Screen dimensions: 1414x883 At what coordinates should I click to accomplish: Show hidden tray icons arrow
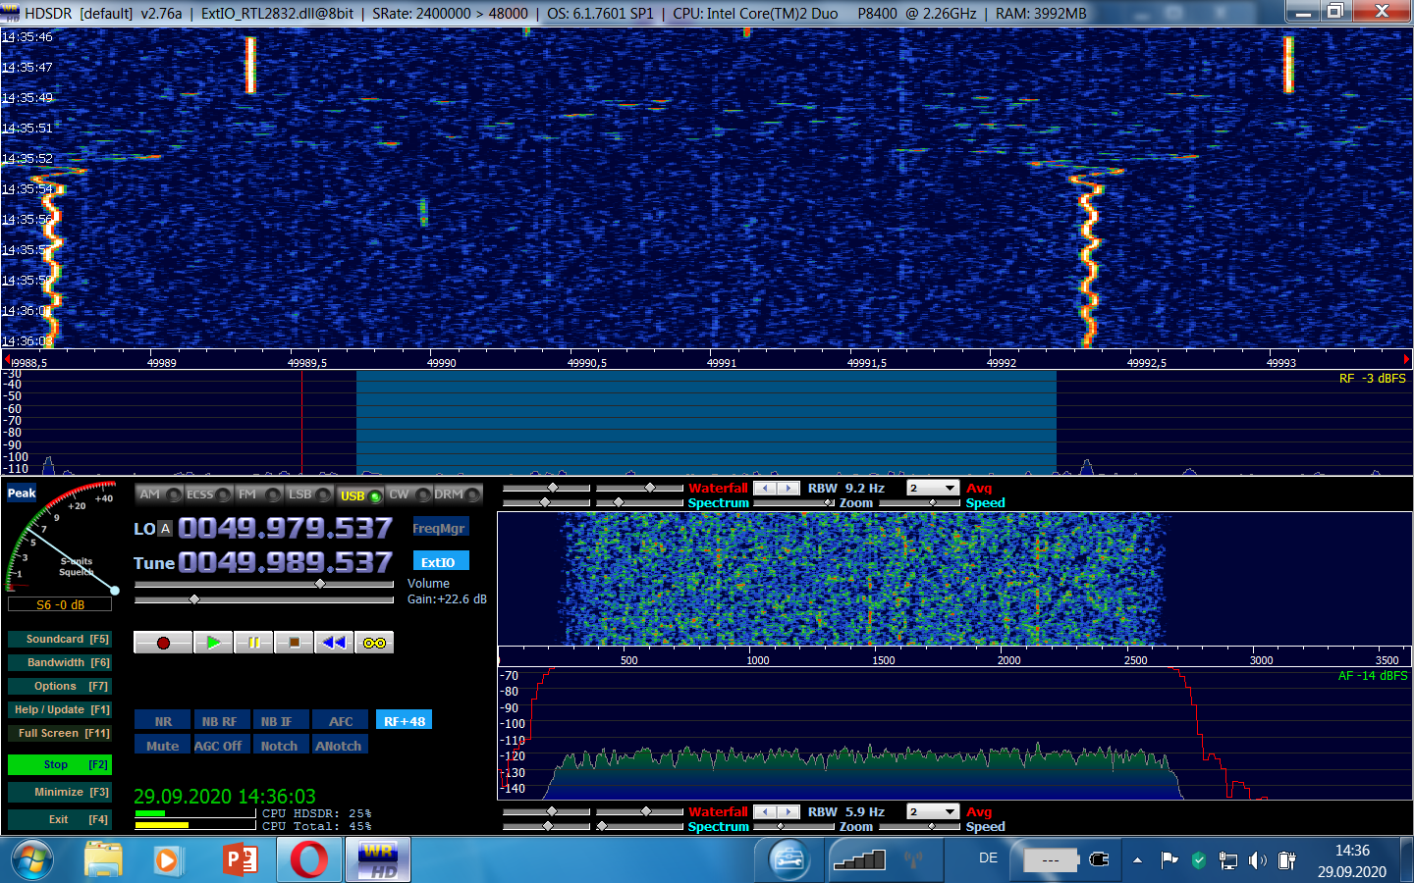coord(1137,860)
